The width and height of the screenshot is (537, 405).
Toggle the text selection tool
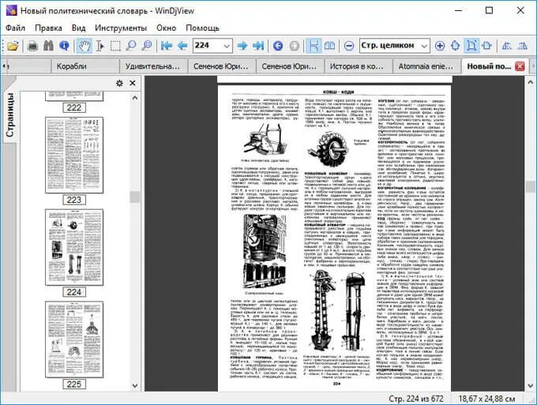[100, 46]
